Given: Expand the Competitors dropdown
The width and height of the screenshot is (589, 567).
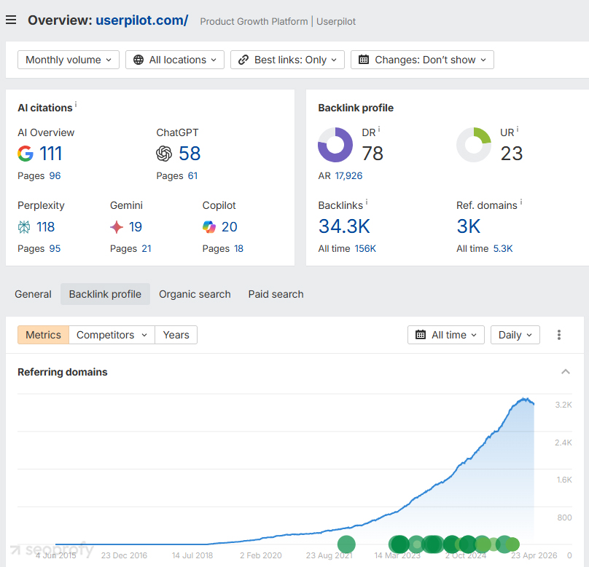Looking at the screenshot, I should click(112, 335).
